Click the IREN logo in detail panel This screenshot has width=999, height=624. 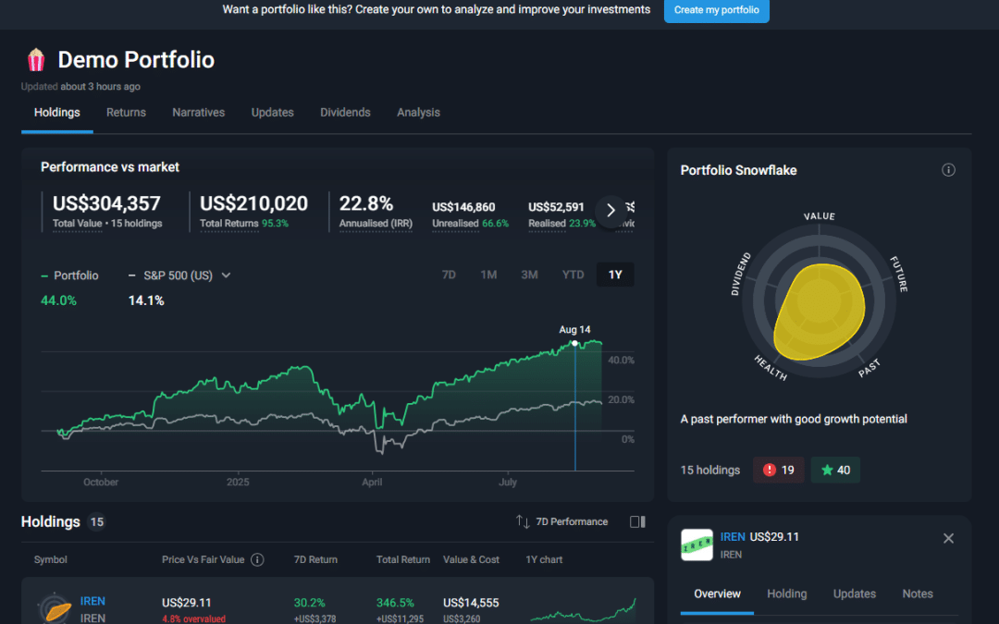pyautogui.click(x=697, y=545)
